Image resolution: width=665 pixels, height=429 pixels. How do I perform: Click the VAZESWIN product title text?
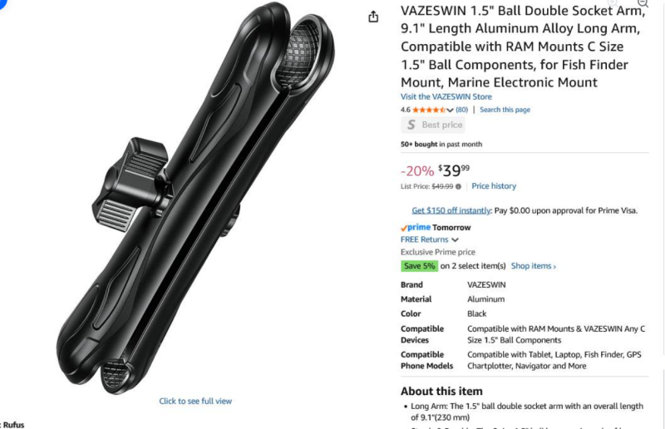[x=523, y=47]
